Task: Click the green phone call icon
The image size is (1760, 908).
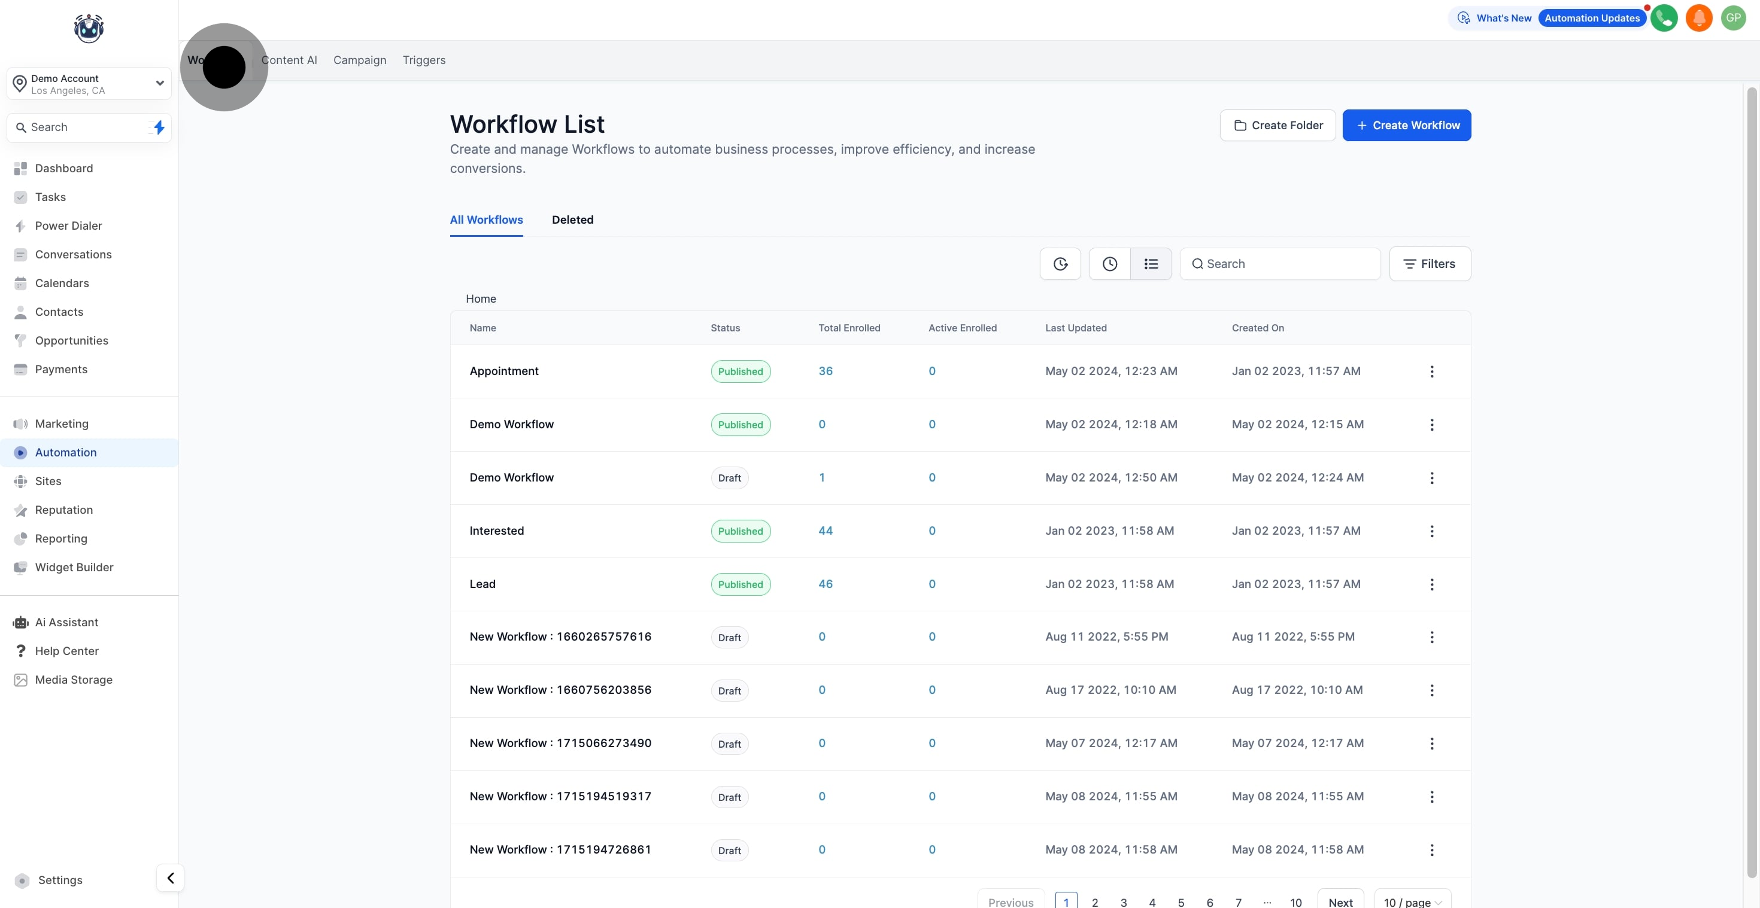Action: click(x=1664, y=18)
